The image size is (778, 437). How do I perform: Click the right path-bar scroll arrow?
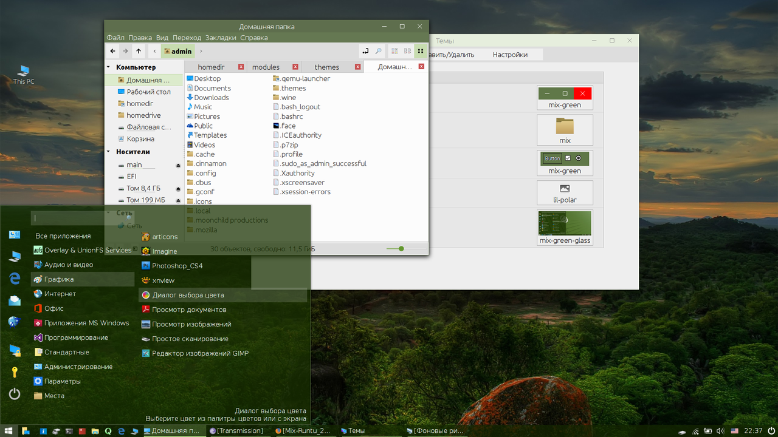201,51
